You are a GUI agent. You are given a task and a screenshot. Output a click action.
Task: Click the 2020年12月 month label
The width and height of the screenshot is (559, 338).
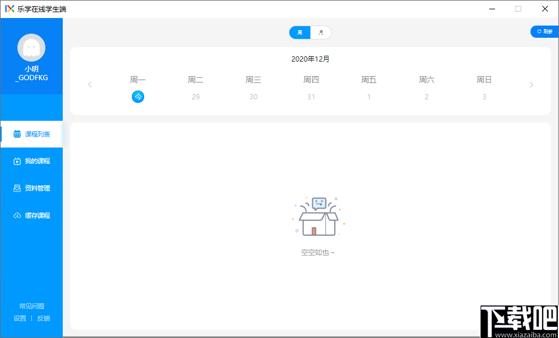pyautogui.click(x=310, y=59)
